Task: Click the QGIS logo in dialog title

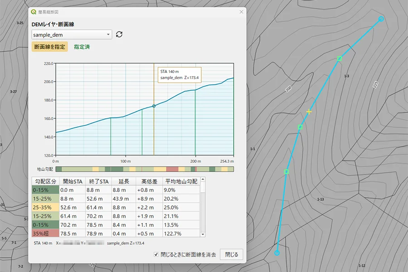Action: pyautogui.click(x=34, y=12)
